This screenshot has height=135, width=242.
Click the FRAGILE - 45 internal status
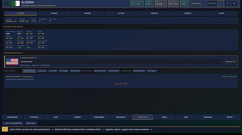pyautogui.click(x=11, y=21)
